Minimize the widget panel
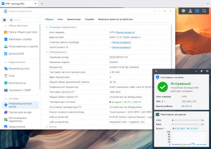 click(196, 71)
